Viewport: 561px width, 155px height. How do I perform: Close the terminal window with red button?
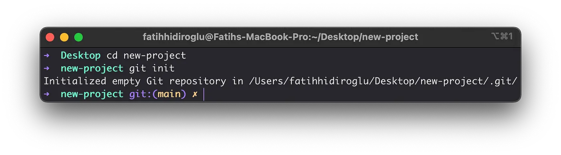50,37
